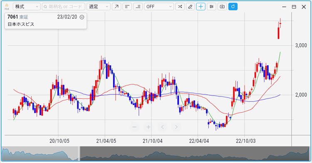
Task: Open the 株式 instrument type dropdown
Action: 27,7
